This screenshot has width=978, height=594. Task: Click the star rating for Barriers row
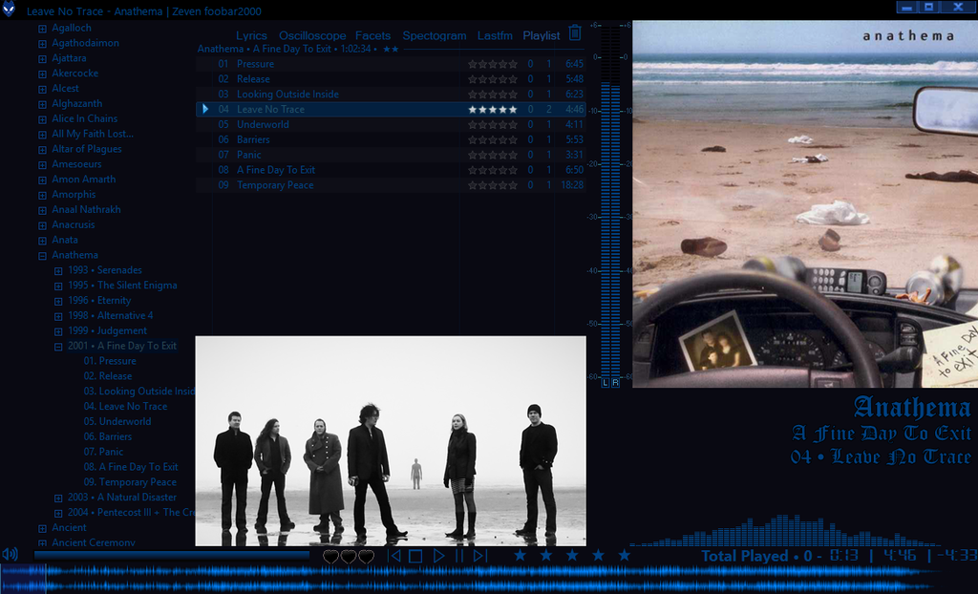pyautogui.click(x=493, y=139)
